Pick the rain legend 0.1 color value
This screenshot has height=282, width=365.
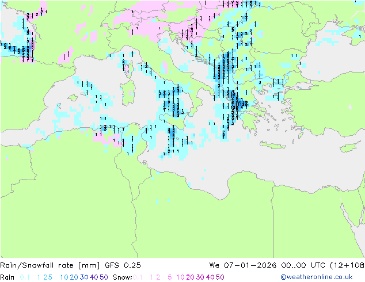(25, 277)
